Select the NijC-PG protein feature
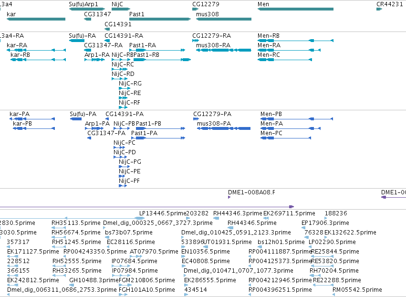The image size is (406, 297). [x=125, y=167]
